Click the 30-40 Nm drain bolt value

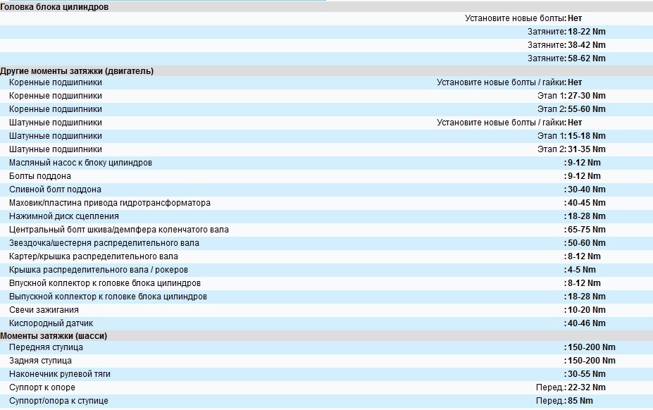(x=586, y=190)
